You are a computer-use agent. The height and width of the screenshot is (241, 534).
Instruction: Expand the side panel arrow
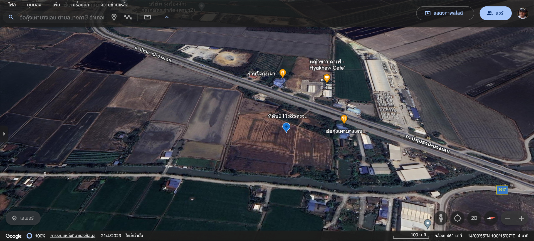[4, 134]
